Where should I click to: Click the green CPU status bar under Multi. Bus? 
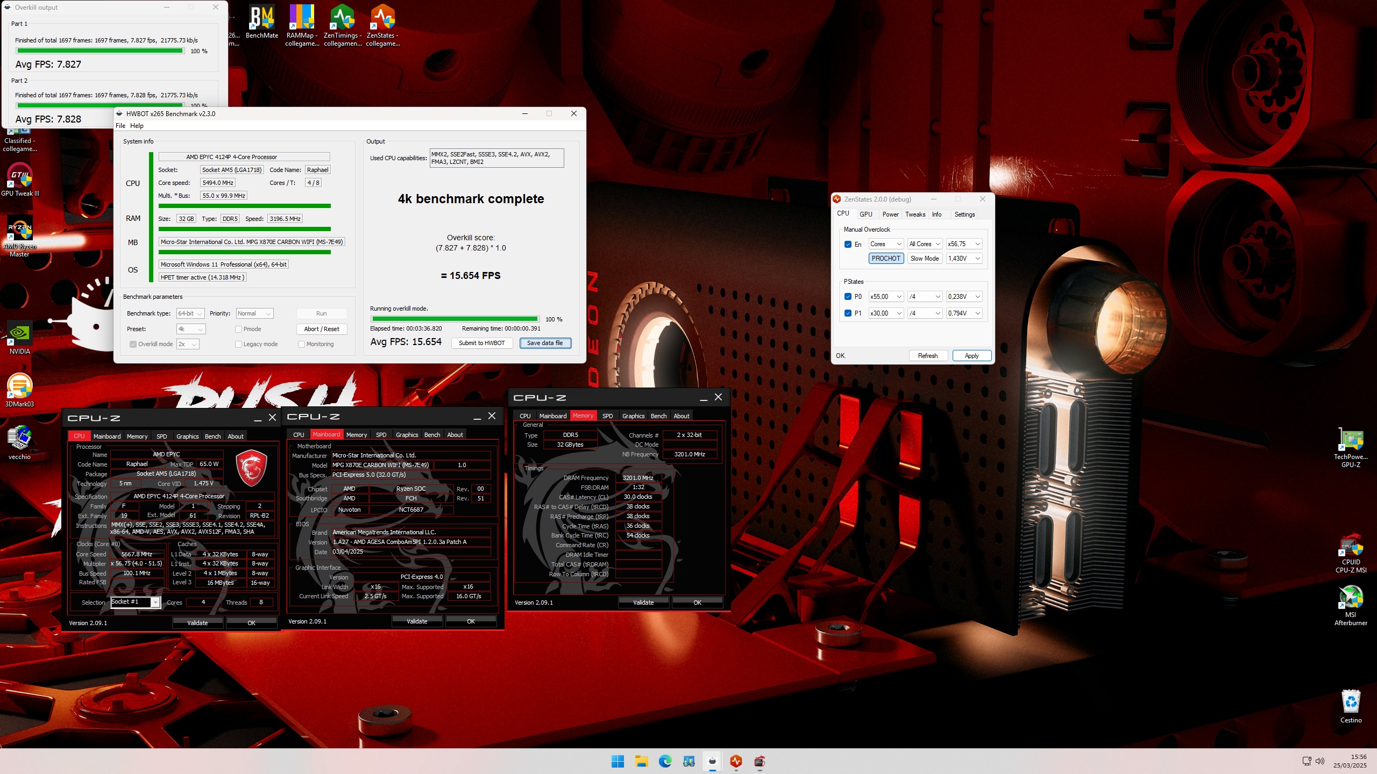(x=244, y=206)
